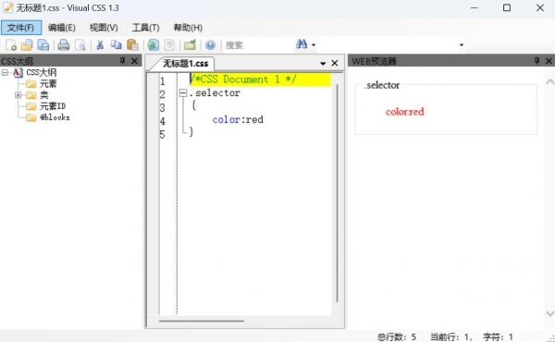Open the 工具(T) menu
Image resolution: width=555 pixels, height=342 pixels.
[145, 28]
